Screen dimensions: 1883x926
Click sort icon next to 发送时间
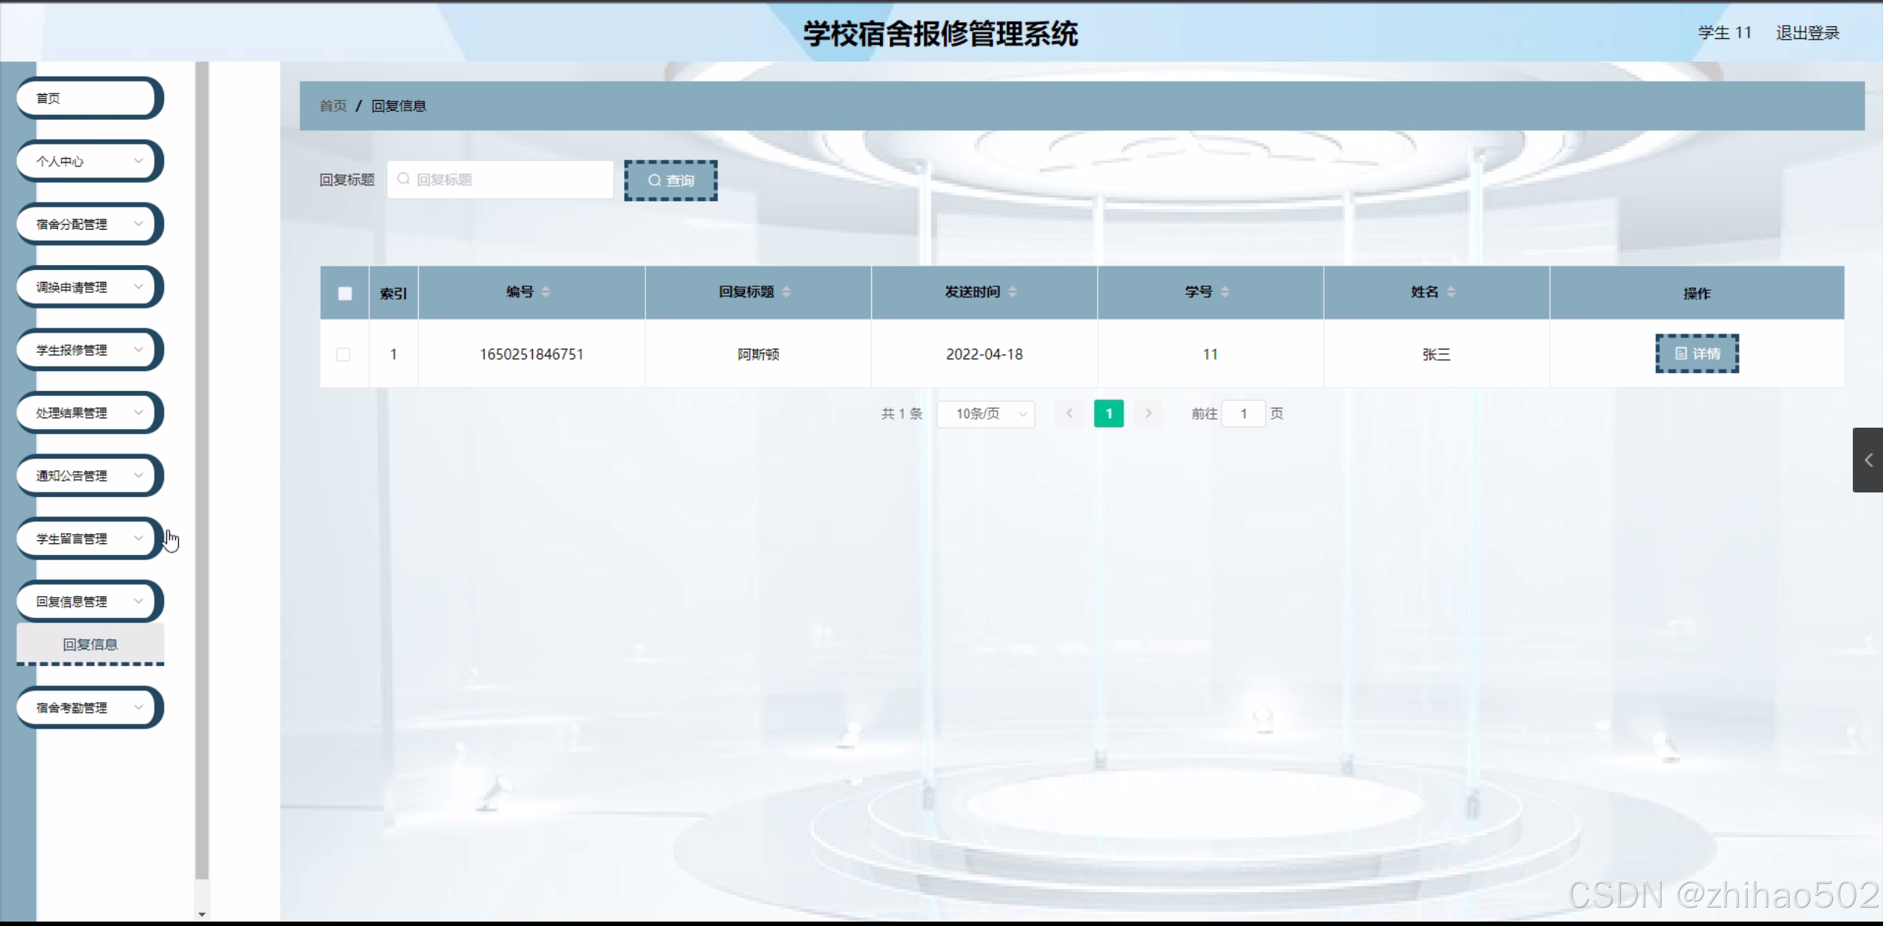tap(1013, 292)
